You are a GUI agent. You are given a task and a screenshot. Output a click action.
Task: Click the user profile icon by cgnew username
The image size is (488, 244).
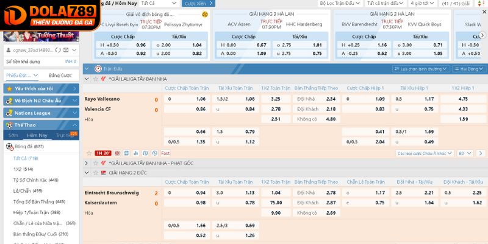click(9, 50)
